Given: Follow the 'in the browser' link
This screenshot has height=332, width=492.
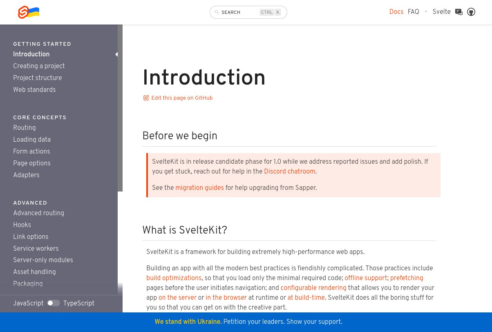Looking at the screenshot, I should pyautogui.click(x=226, y=298).
